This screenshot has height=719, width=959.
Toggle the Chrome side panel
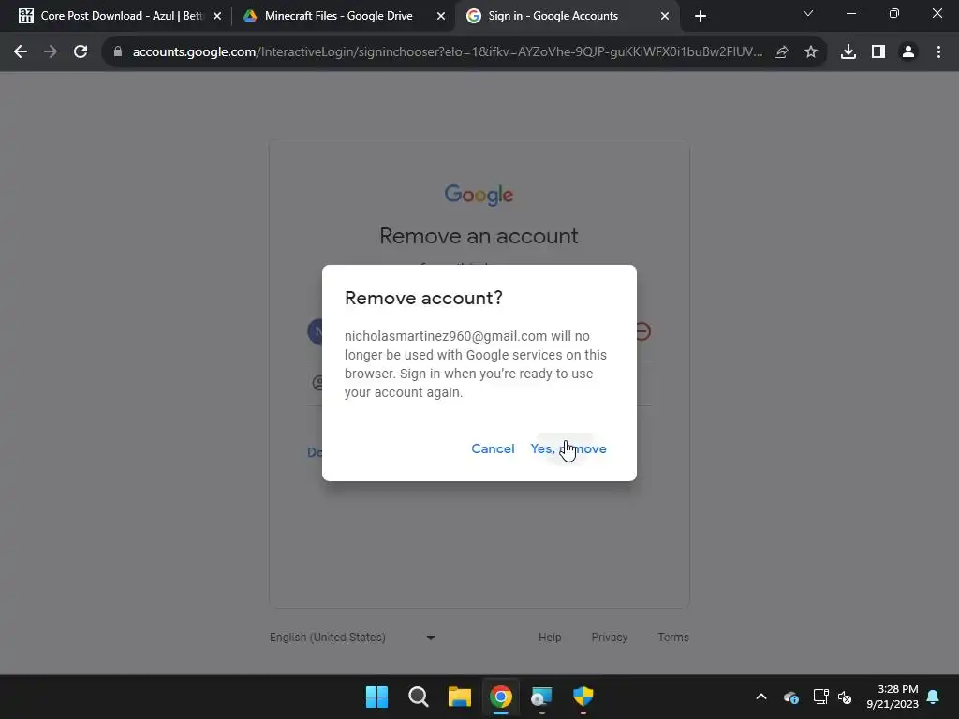[878, 52]
